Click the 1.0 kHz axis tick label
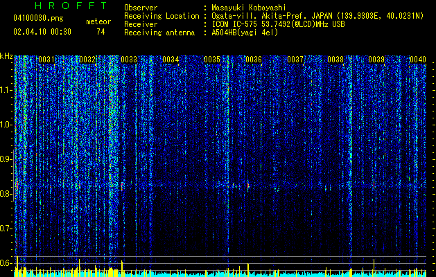Viewport: 436px width, 277px height. click(6, 125)
